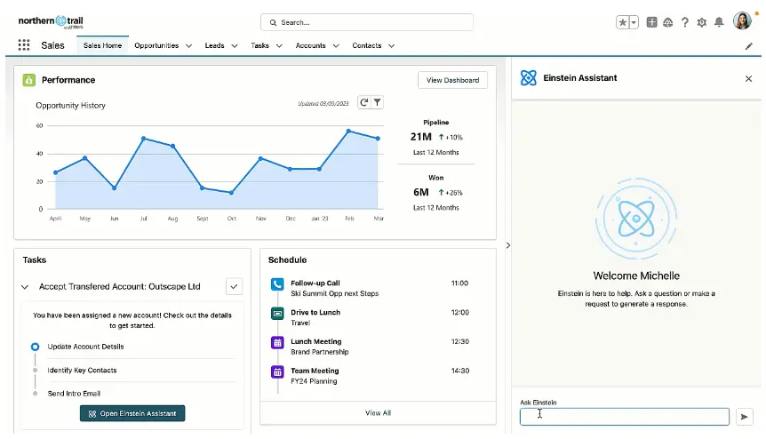
Task: Click the global actions plus icon
Action: (652, 22)
